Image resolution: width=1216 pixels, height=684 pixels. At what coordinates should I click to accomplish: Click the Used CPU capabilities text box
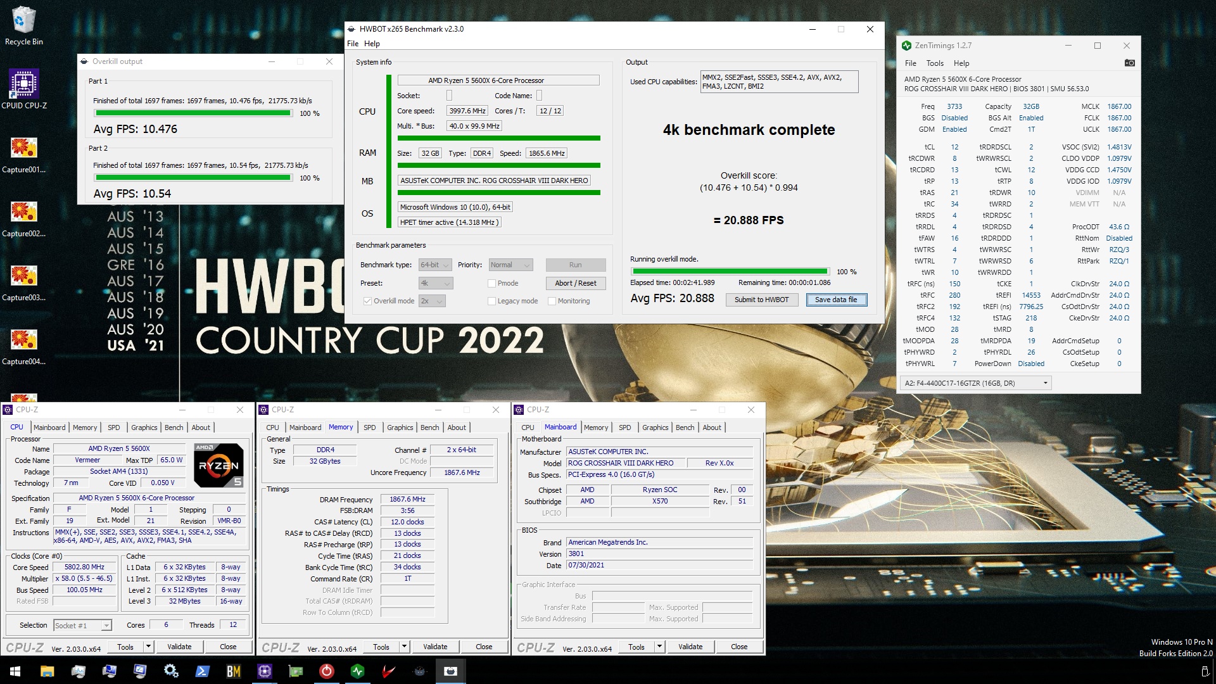coord(779,82)
